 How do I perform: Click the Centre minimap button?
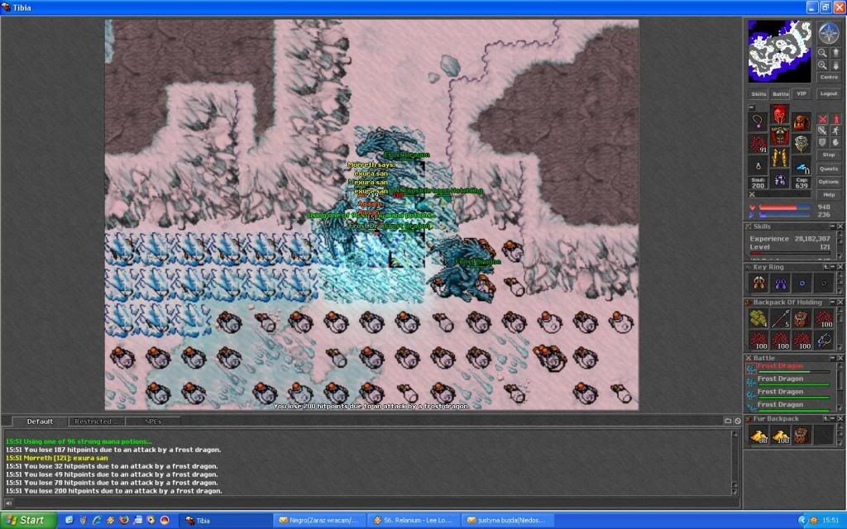pyautogui.click(x=829, y=77)
